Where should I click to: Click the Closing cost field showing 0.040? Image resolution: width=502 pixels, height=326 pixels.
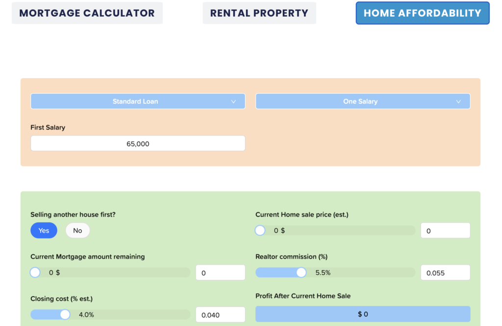[x=220, y=314]
